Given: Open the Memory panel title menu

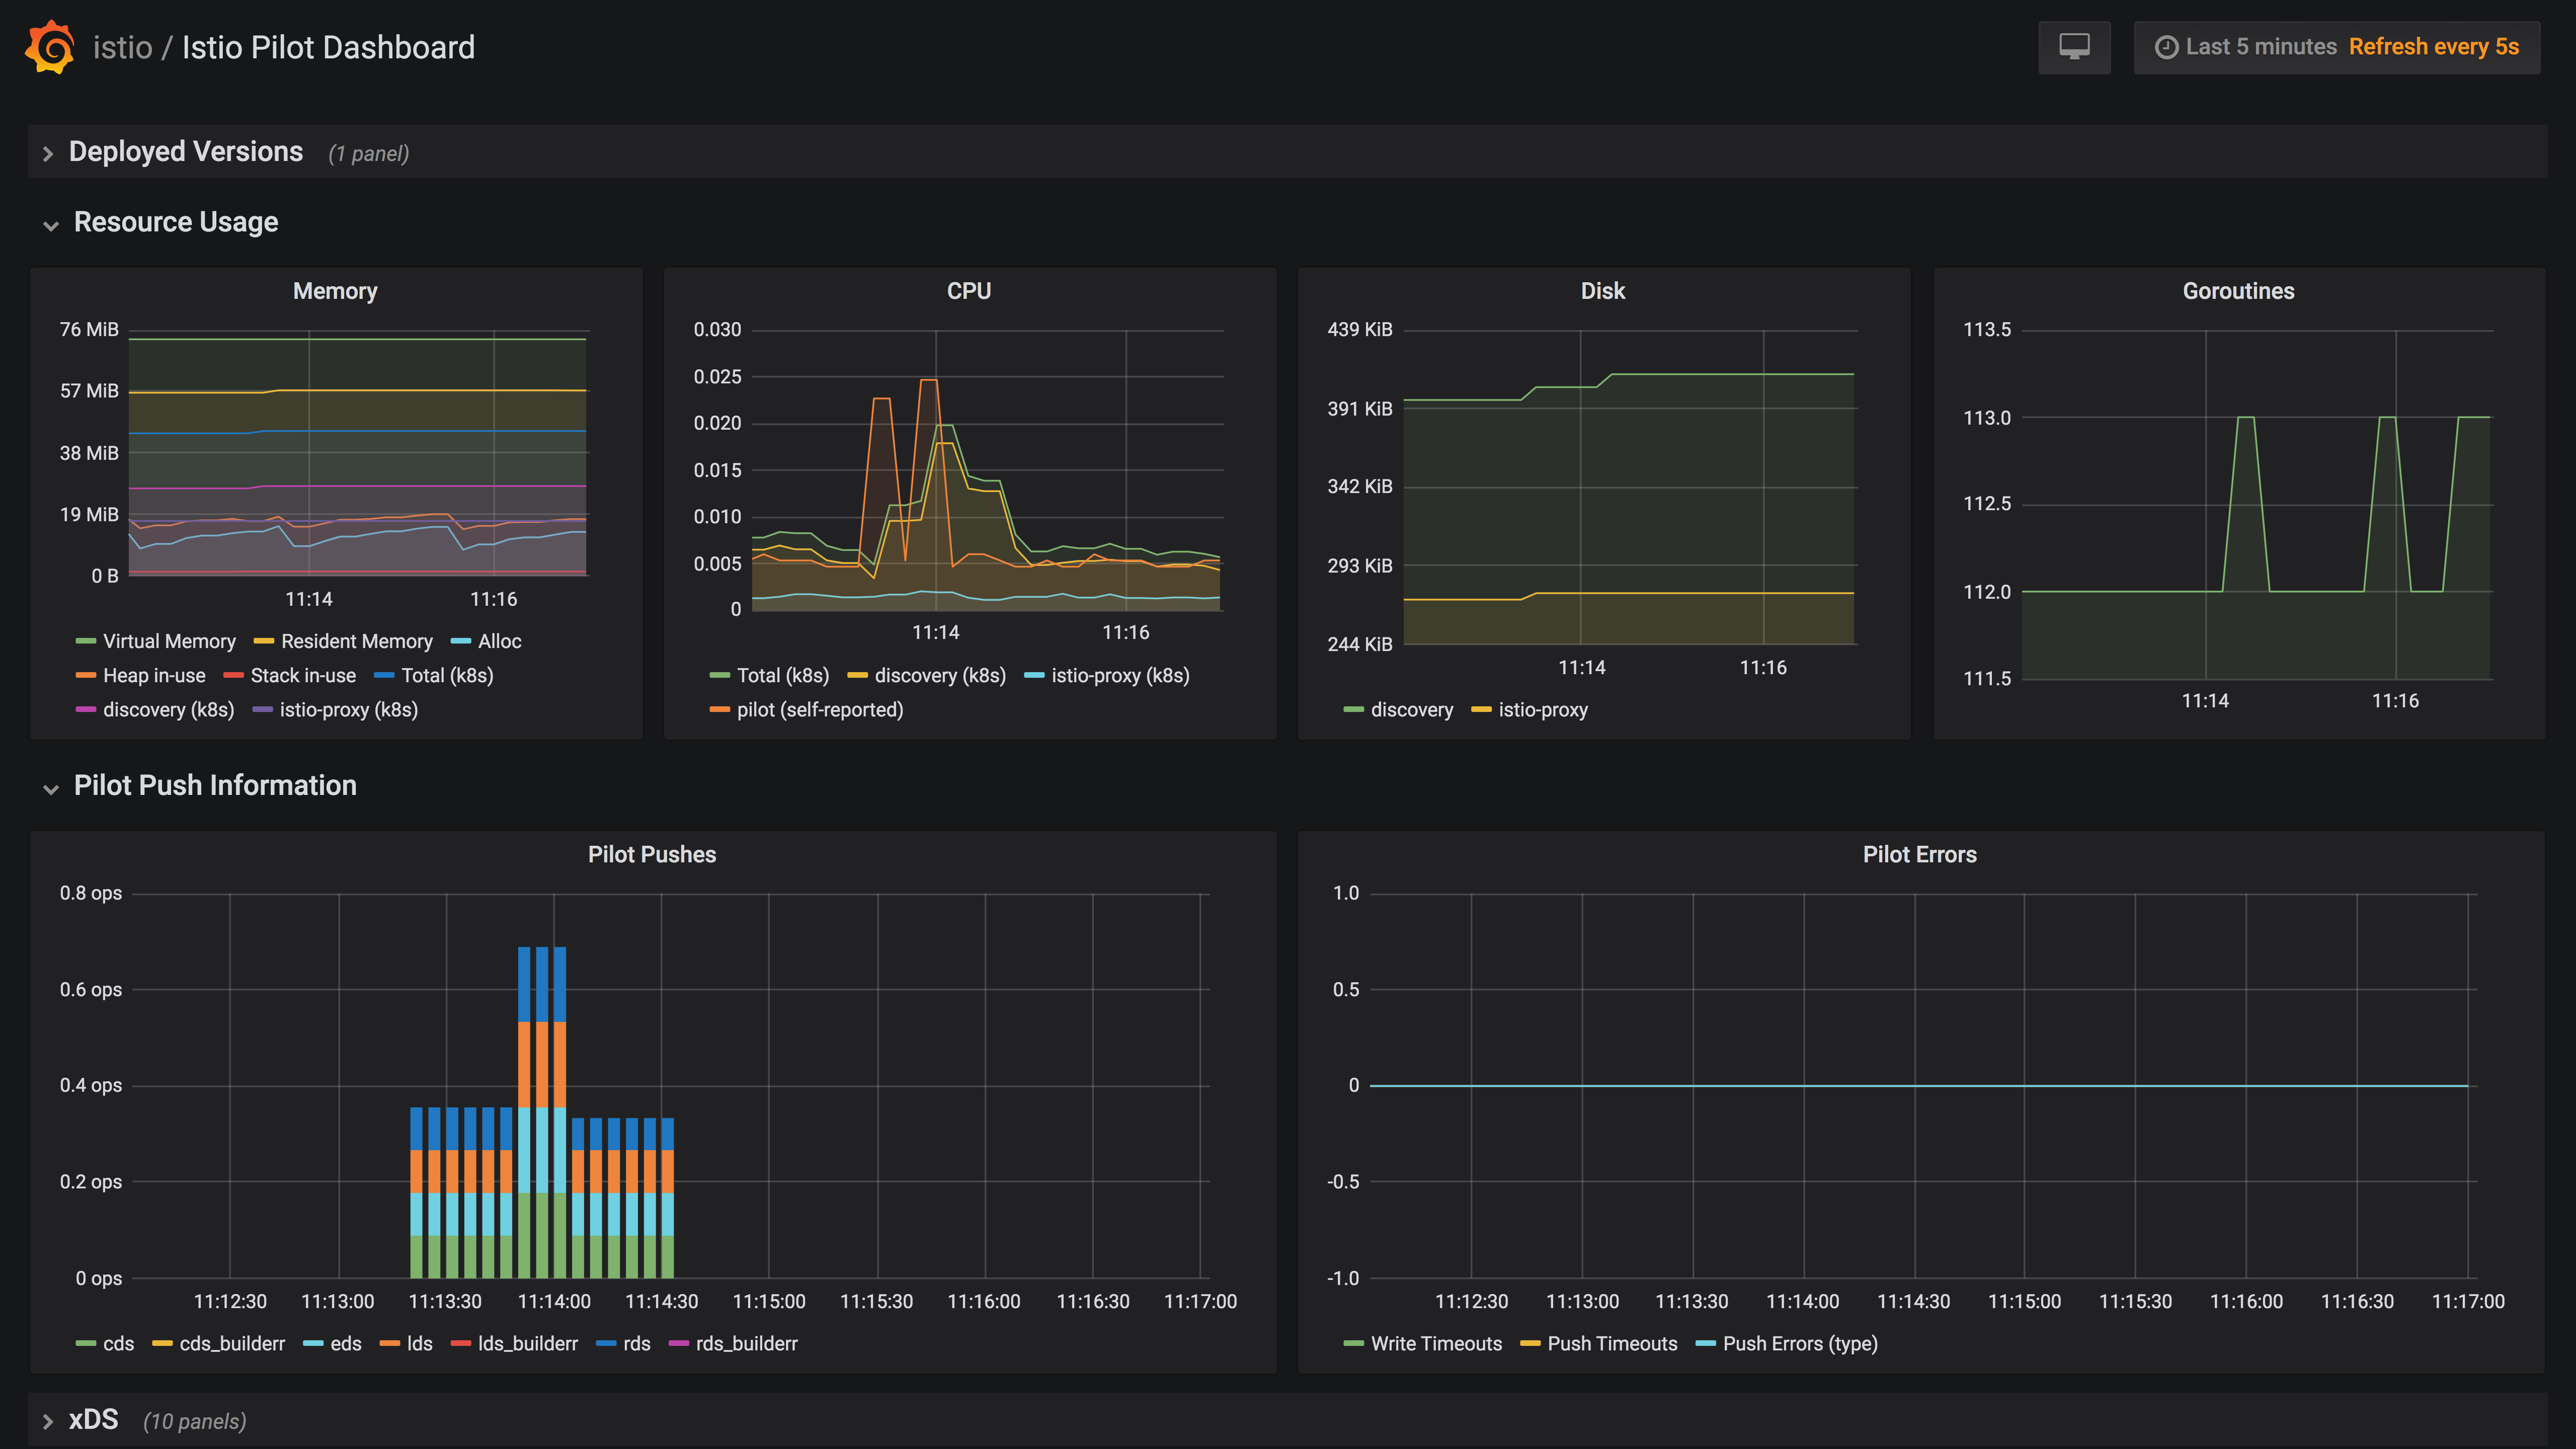Looking at the screenshot, I should (x=335, y=291).
